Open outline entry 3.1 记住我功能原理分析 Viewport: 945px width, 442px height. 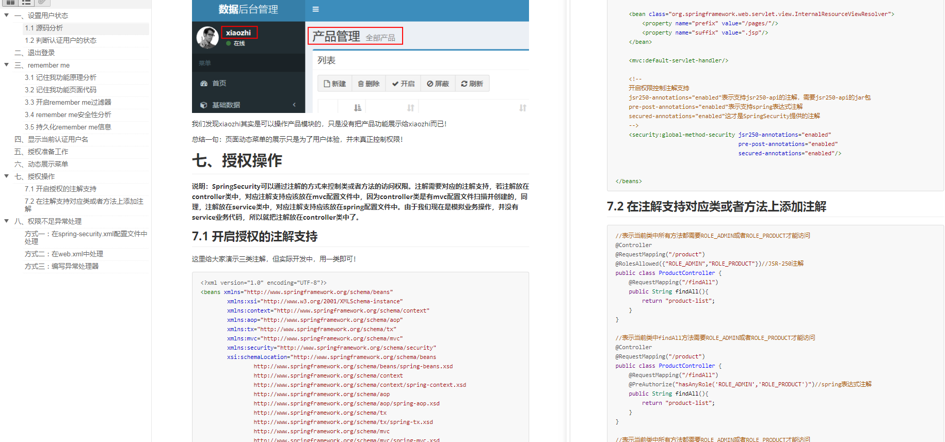(60, 77)
